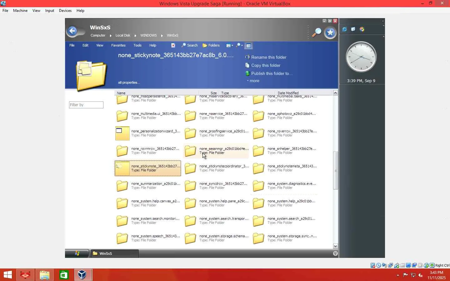Viewport: 450px width, 281px height.
Task: Open the all properties... link
Action: point(129,82)
